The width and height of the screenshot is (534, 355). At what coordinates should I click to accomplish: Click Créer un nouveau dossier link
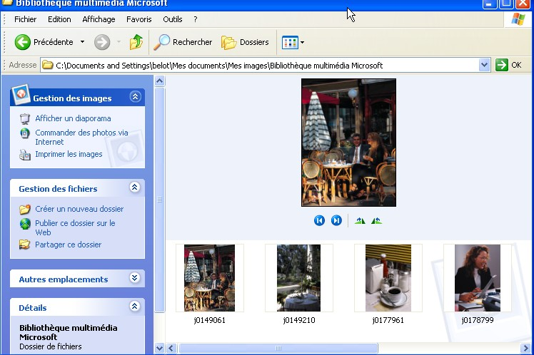click(x=79, y=209)
